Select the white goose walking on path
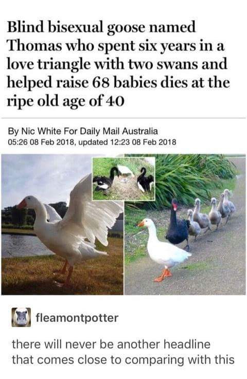247x379 pixels. click(165, 250)
